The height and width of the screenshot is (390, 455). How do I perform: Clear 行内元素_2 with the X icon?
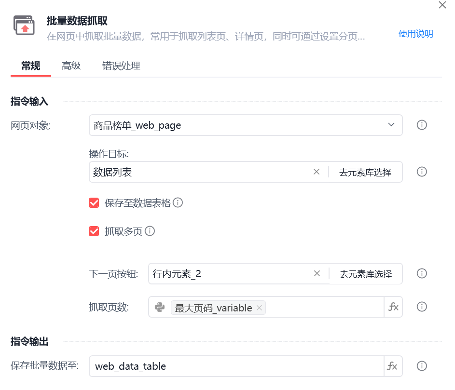[317, 273]
